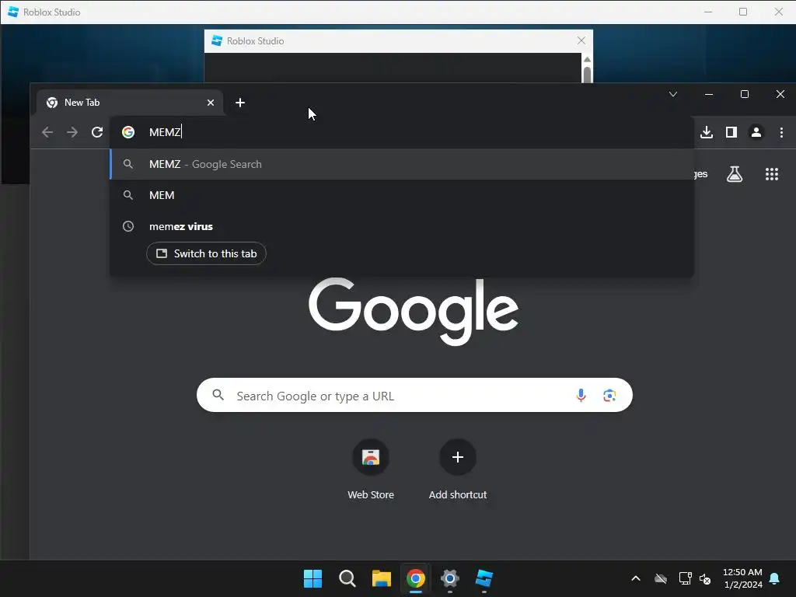Maximize the Chrome window
Viewport: 796px width, 597px height.
coord(744,94)
